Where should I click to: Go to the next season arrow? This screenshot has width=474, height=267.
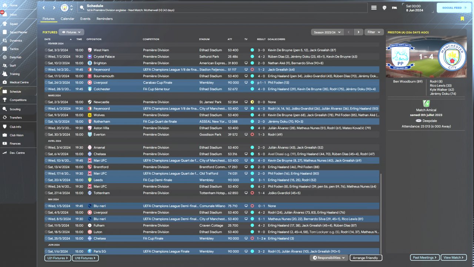click(358, 32)
